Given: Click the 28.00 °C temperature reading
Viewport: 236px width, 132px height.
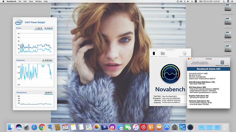Looking at the screenshot, I should click(x=49, y=92).
